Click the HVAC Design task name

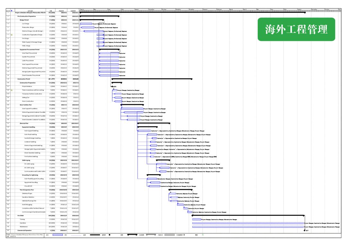point(26,46)
